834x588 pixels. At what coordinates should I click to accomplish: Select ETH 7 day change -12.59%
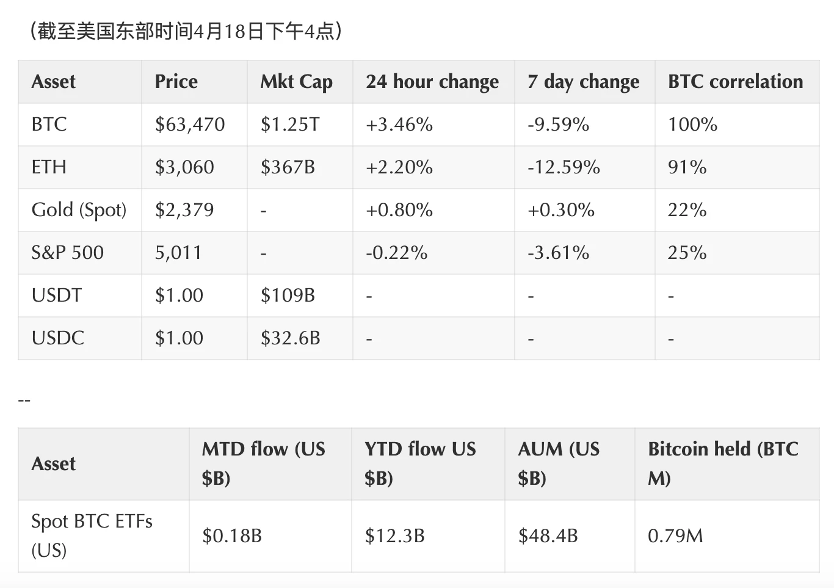pos(564,167)
